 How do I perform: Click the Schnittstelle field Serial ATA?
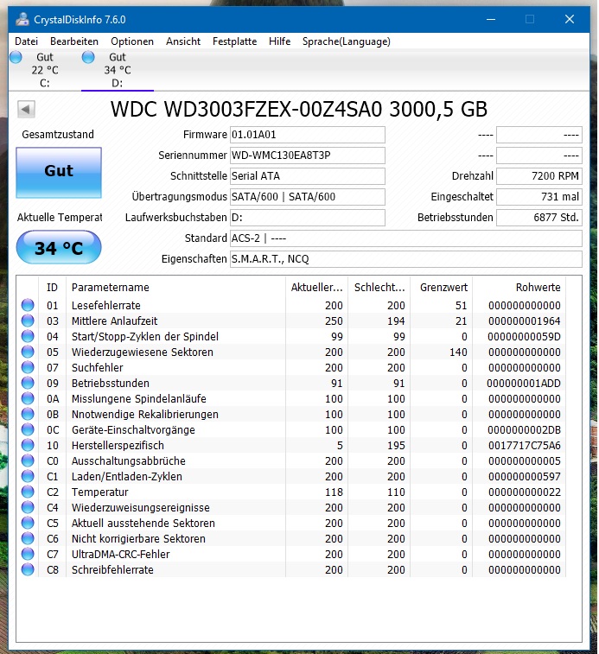click(307, 176)
